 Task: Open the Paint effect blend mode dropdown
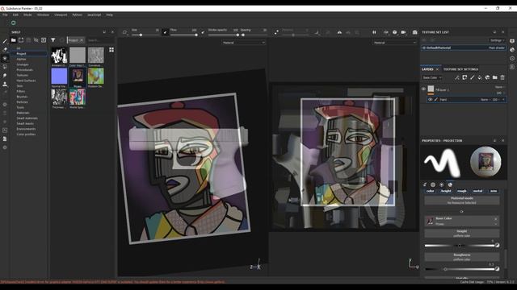click(485, 99)
